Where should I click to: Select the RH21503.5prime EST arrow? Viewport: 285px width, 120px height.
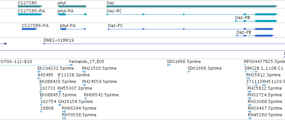[x=84, y=72]
